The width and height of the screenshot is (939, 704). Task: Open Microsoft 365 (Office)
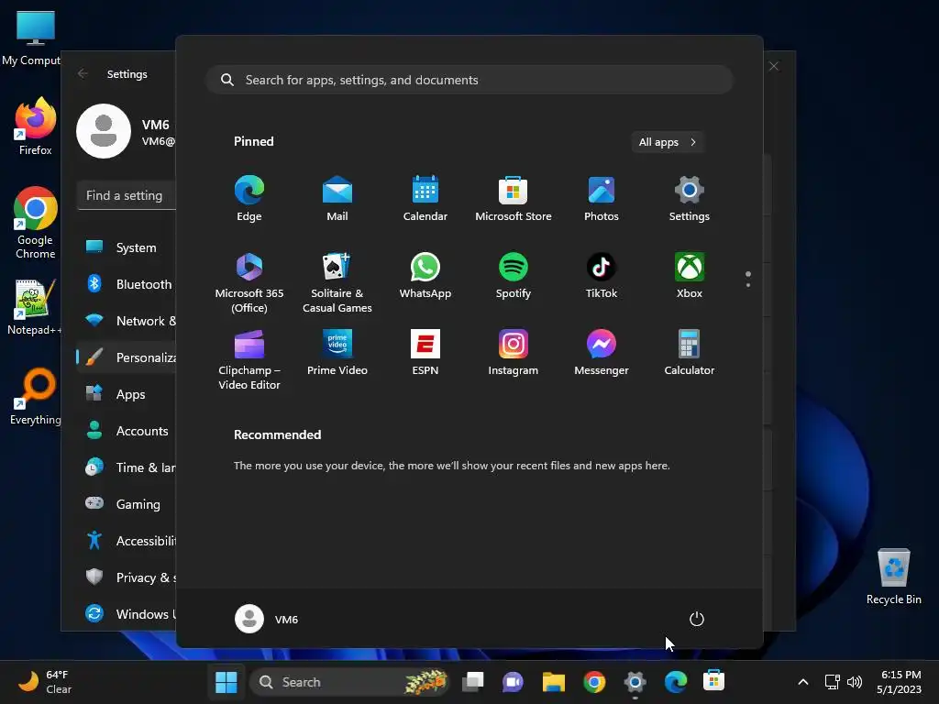pyautogui.click(x=249, y=282)
